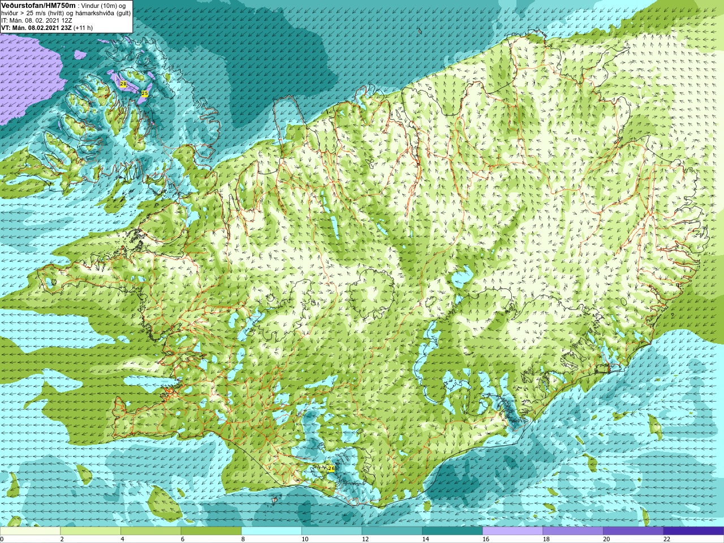Click the legend scale label '16'
Viewport: 724px width, 543px height.
pos(486,539)
